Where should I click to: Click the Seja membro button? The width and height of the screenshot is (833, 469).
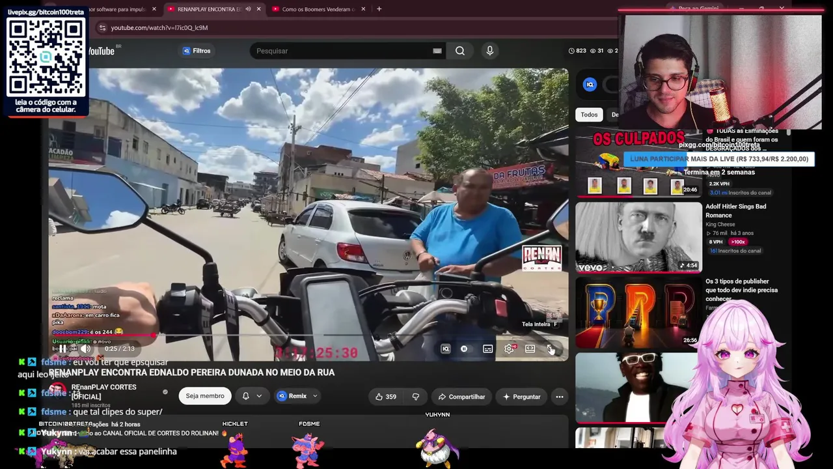tap(205, 396)
